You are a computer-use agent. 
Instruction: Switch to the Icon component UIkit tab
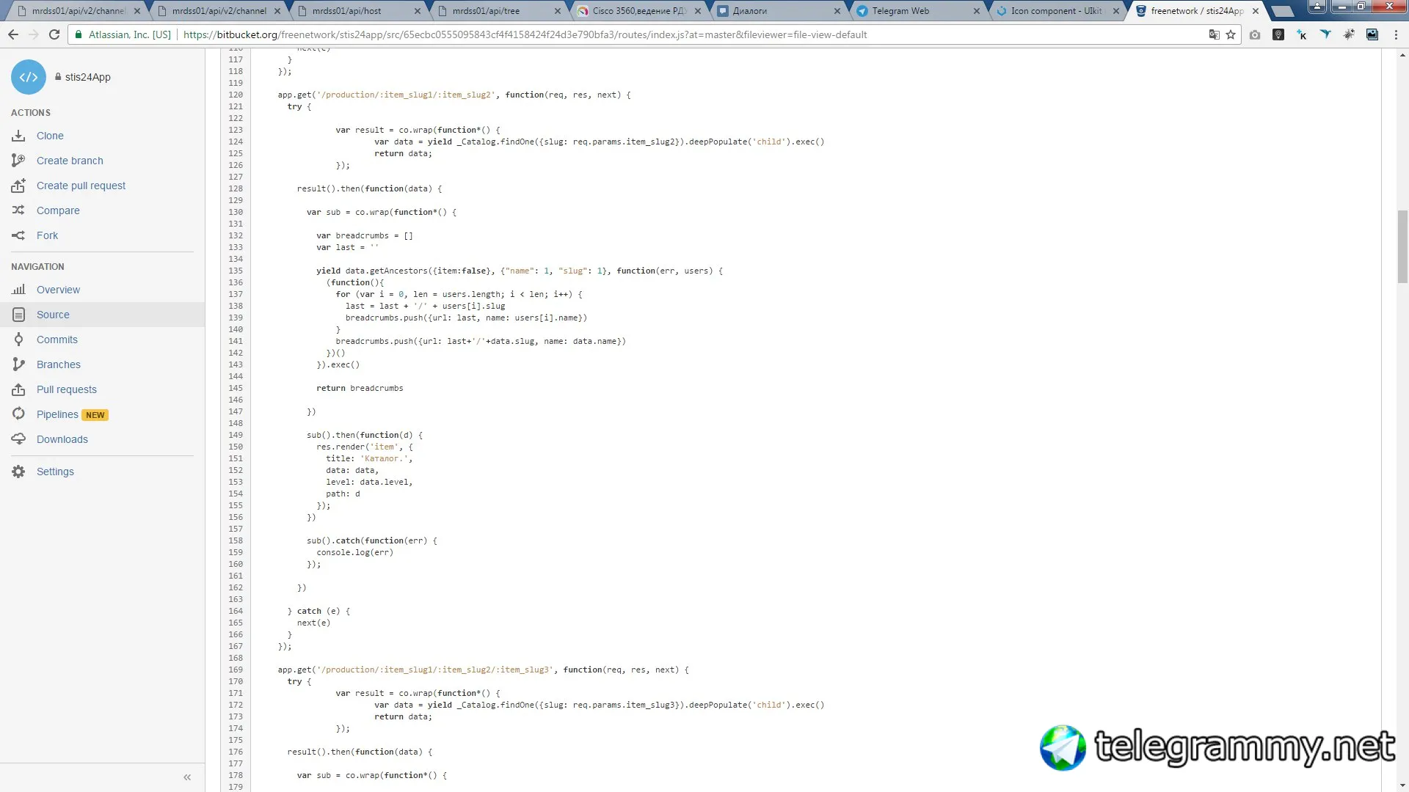(x=1055, y=11)
